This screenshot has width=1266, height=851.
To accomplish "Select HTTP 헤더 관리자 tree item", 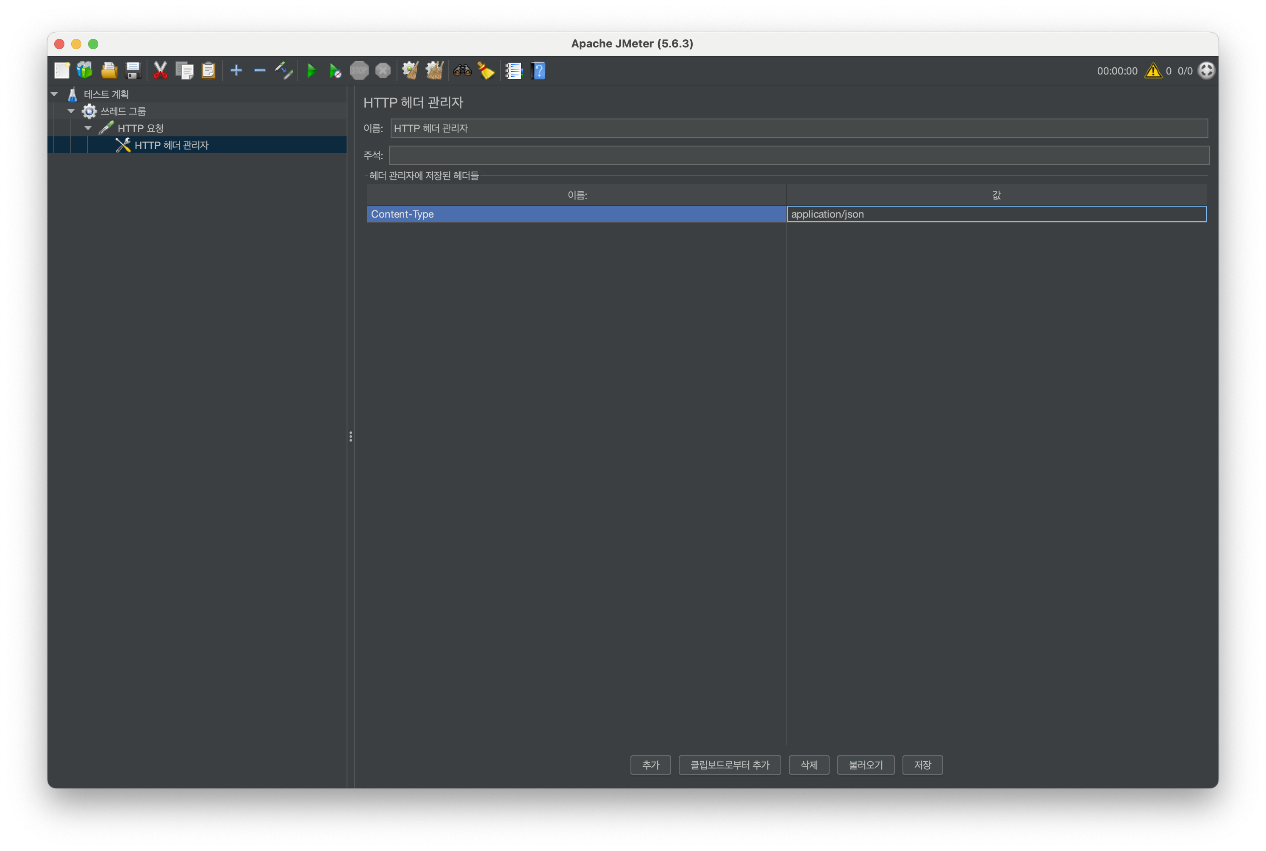I will [x=171, y=145].
